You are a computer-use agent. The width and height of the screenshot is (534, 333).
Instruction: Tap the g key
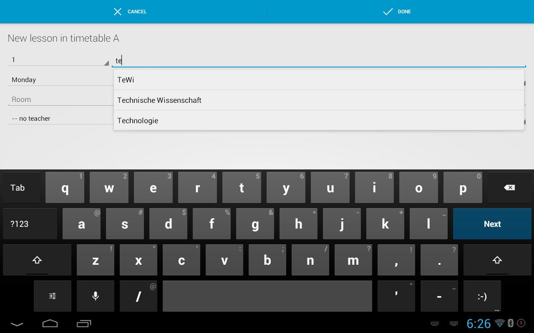click(255, 224)
